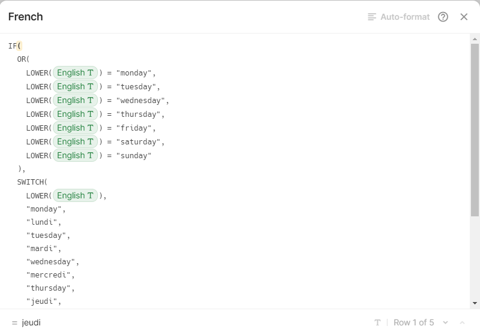Select English field token on the sunday line
Image resolution: width=480 pixels, height=335 pixels.
point(75,155)
